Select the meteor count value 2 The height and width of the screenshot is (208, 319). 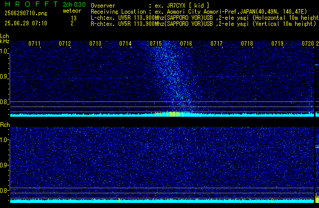[x=72, y=23]
